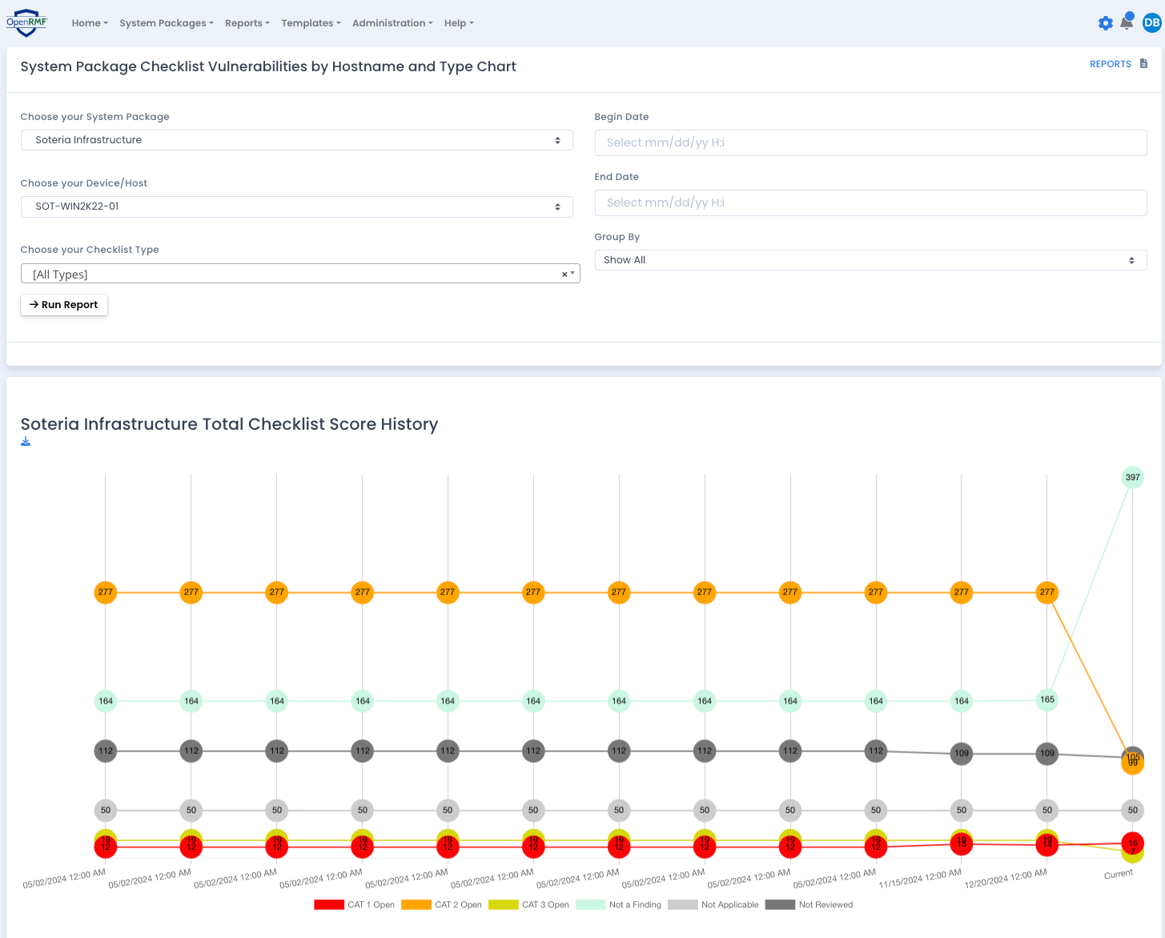Toggle CAT 1 Open legend series
Screen dimensions: 1165x938
(354, 904)
